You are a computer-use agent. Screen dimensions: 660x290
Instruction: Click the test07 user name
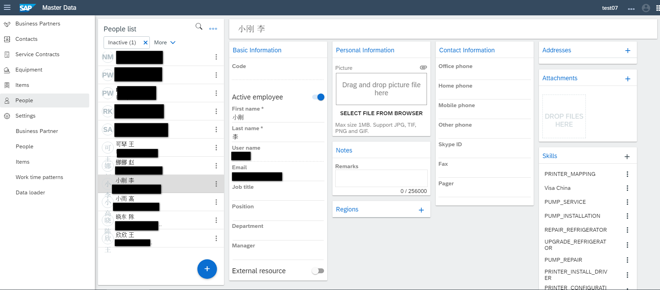click(x=610, y=8)
